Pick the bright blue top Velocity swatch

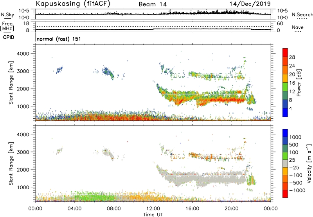(x=285, y=133)
